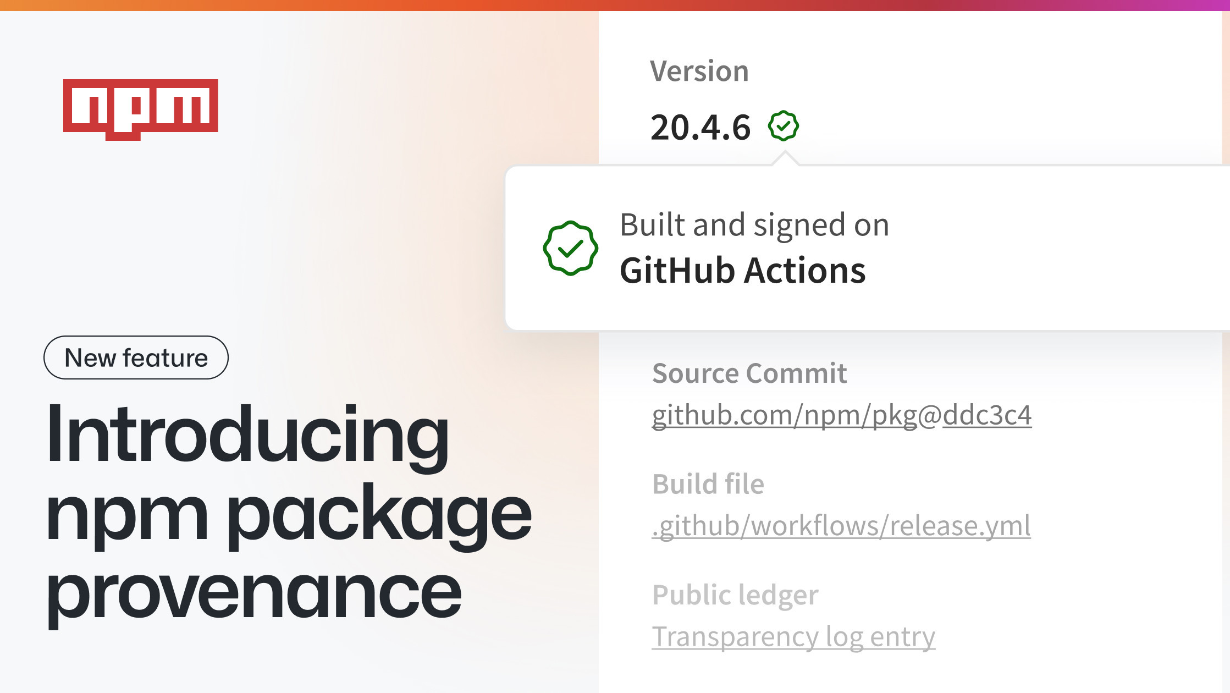Open the .github/workflows/release.yml build file link
Image resolution: width=1230 pixels, height=693 pixels.
pos(841,526)
